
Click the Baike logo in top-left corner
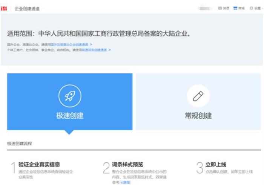coord(4,8)
